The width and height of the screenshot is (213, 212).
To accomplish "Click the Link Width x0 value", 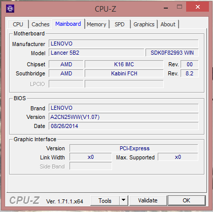I will coord(91,157).
